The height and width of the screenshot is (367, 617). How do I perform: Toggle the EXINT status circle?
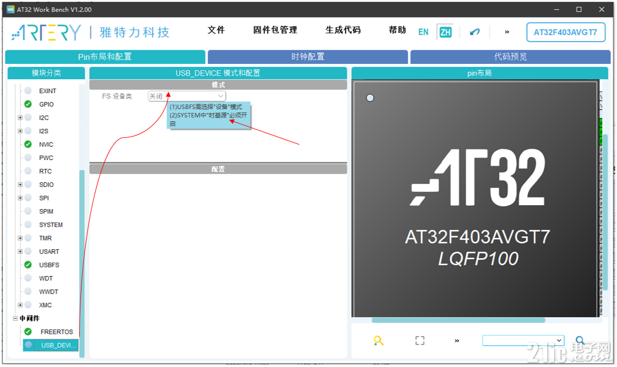[28, 90]
